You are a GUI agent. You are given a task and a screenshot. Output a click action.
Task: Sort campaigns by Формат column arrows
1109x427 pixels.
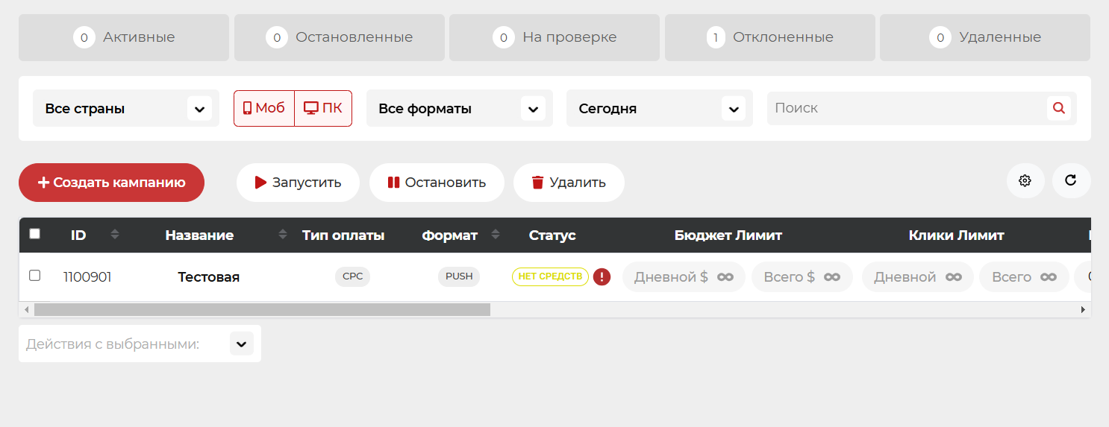click(496, 235)
